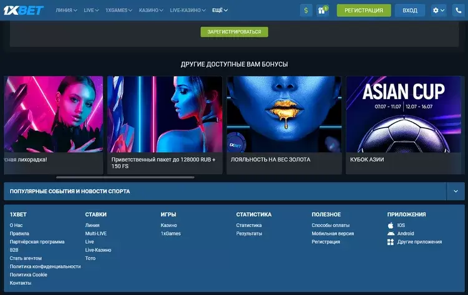
Task: Open Политика конфиденциальности link
Action: (x=45, y=266)
